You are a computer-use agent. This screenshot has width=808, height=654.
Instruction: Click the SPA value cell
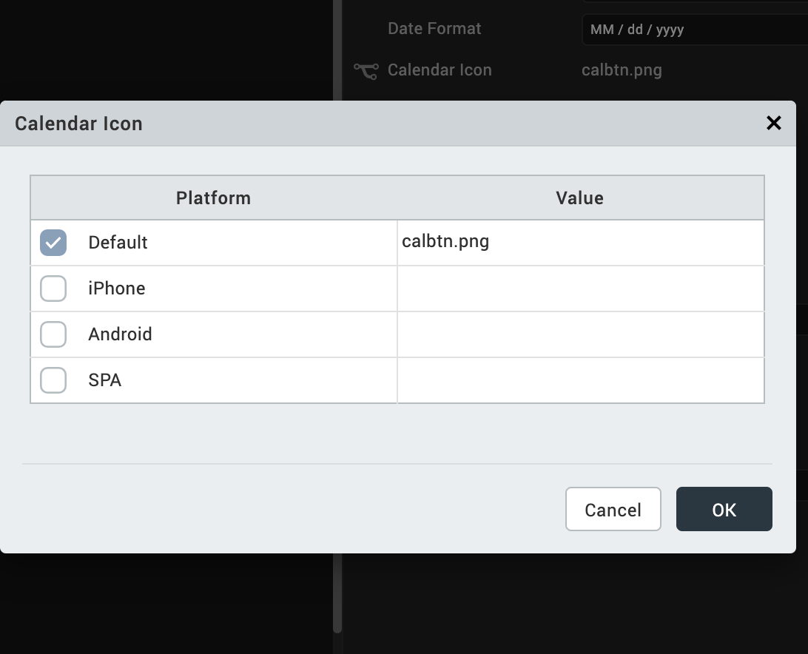580,380
